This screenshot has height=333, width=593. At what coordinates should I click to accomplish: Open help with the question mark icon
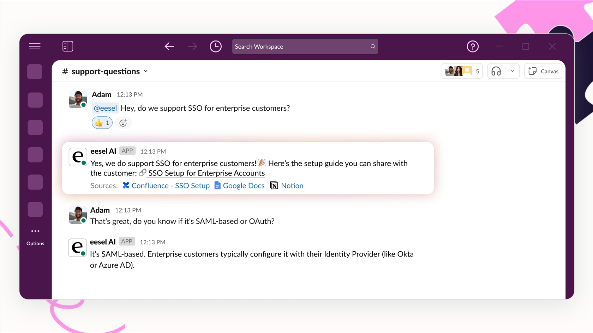[x=473, y=46]
